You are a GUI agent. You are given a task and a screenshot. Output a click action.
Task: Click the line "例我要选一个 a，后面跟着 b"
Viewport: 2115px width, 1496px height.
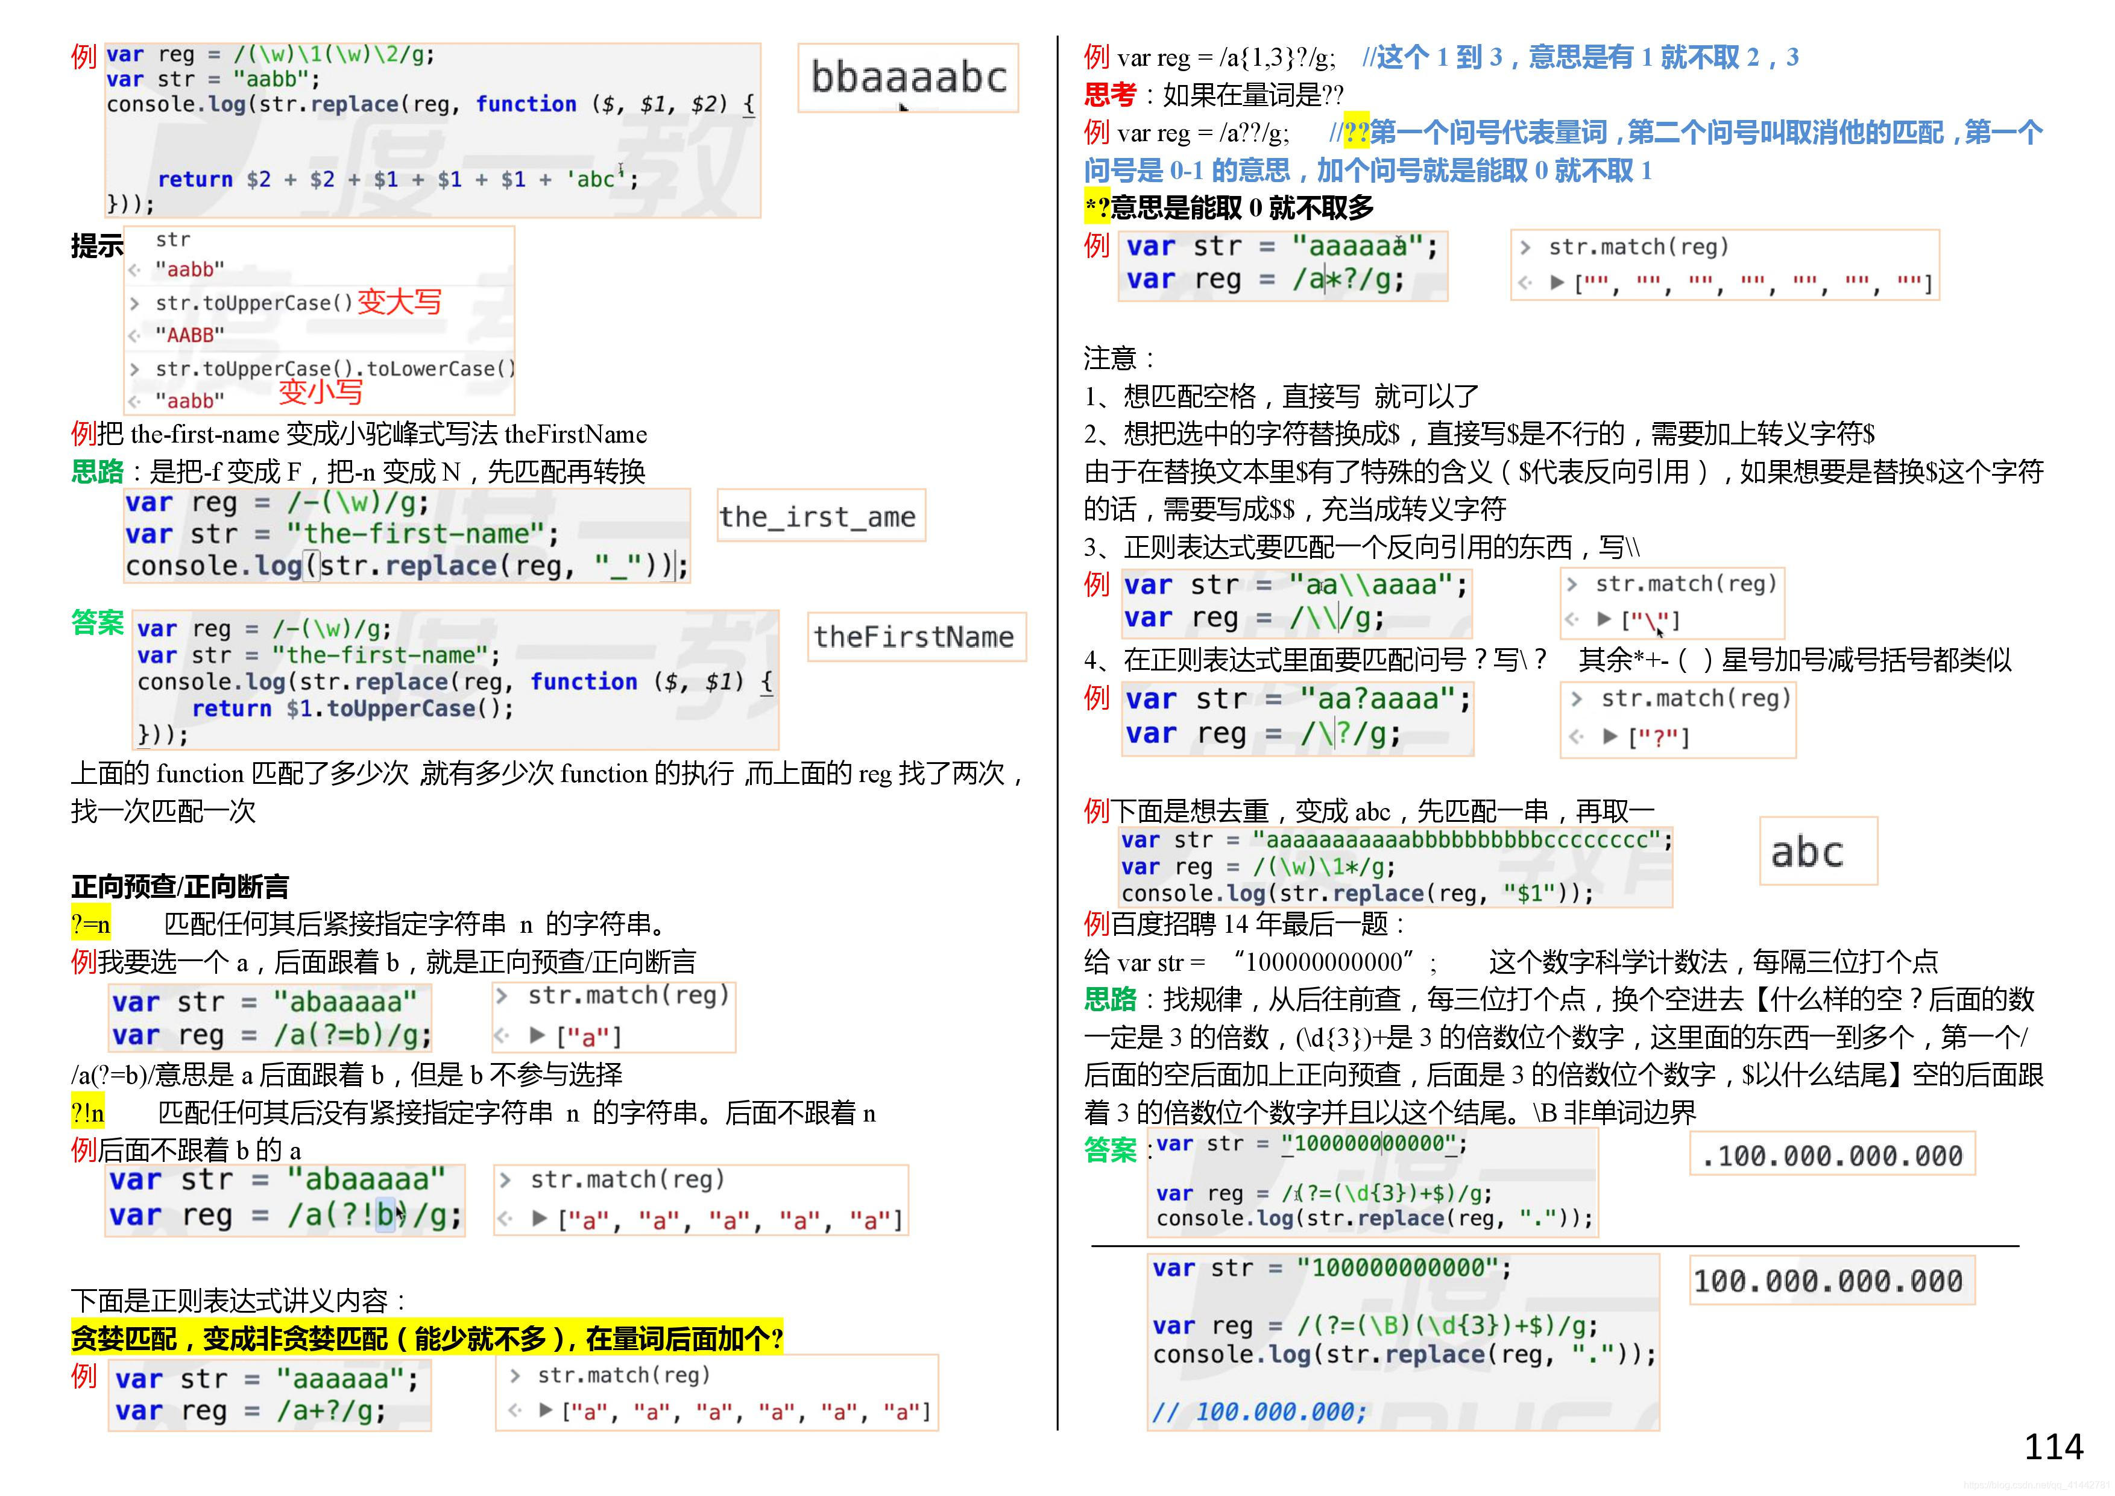point(383,962)
